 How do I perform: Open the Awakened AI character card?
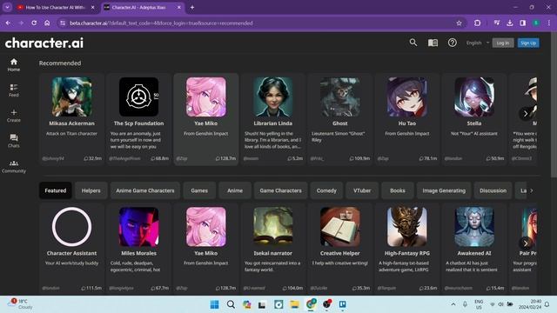[474, 250]
